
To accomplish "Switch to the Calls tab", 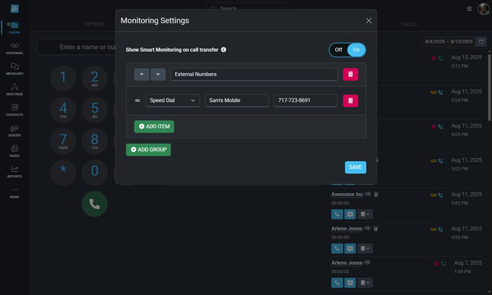I will click(409, 24).
